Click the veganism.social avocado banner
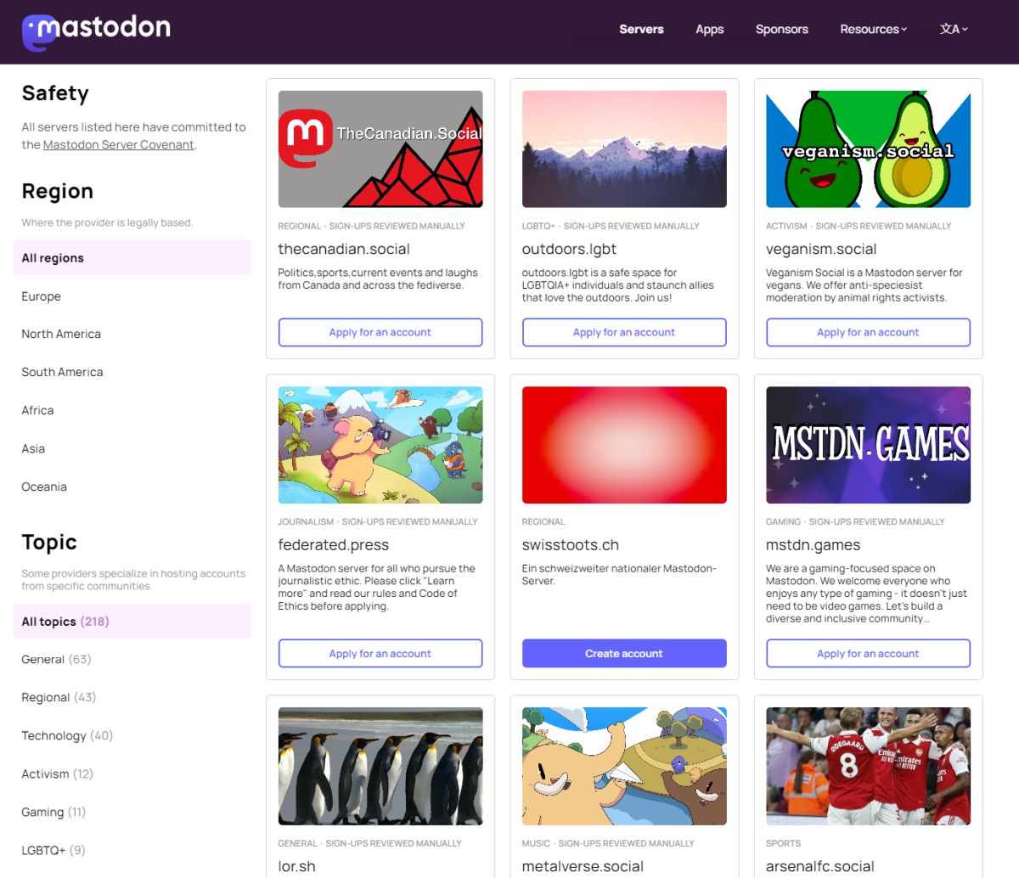This screenshot has width=1019, height=878. (x=868, y=149)
